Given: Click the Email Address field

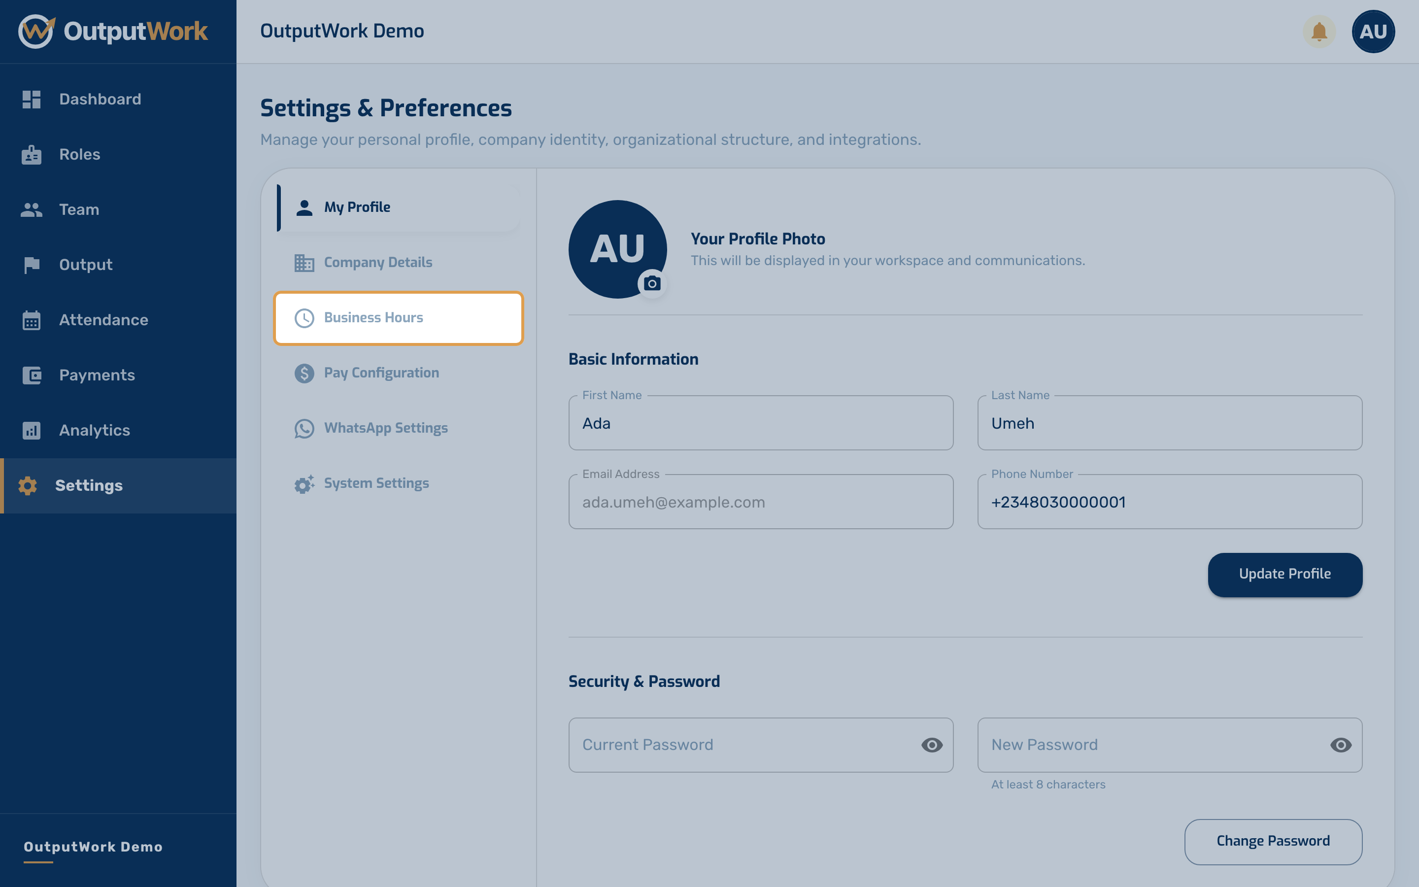Looking at the screenshot, I should pyautogui.click(x=761, y=502).
